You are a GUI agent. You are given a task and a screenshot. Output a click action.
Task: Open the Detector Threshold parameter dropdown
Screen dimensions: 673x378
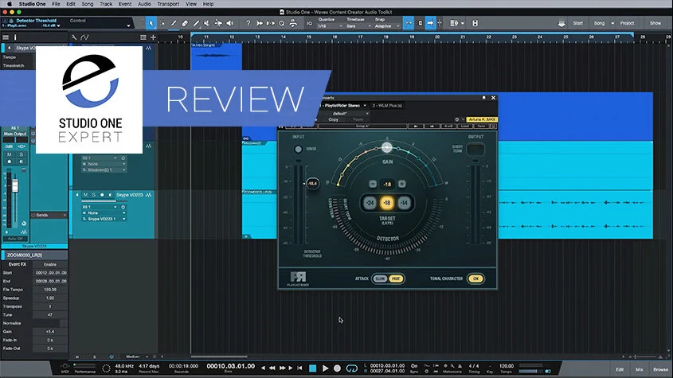pos(59,25)
